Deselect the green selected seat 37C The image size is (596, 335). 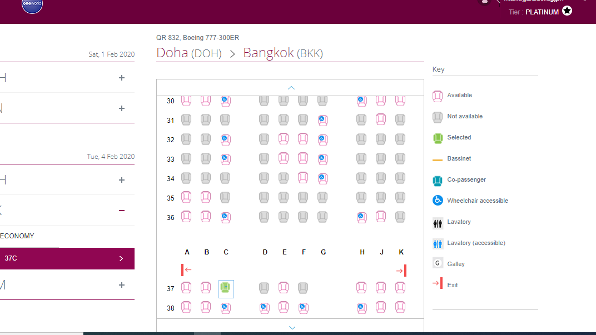[x=226, y=289]
